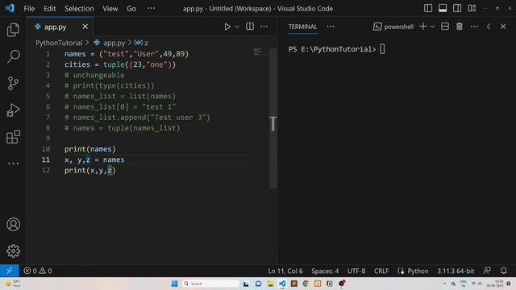Screen dimensions: 516x290
Task: Select the app.py editor tab
Action: (x=60, y=27)
